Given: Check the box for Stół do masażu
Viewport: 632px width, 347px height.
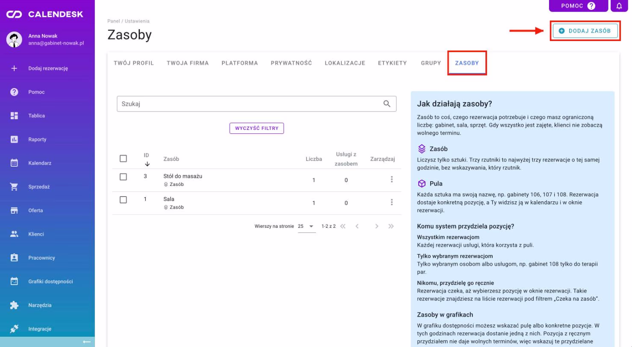Looking at the screenshot, I should pyautogui.click(x=123, y=176).
